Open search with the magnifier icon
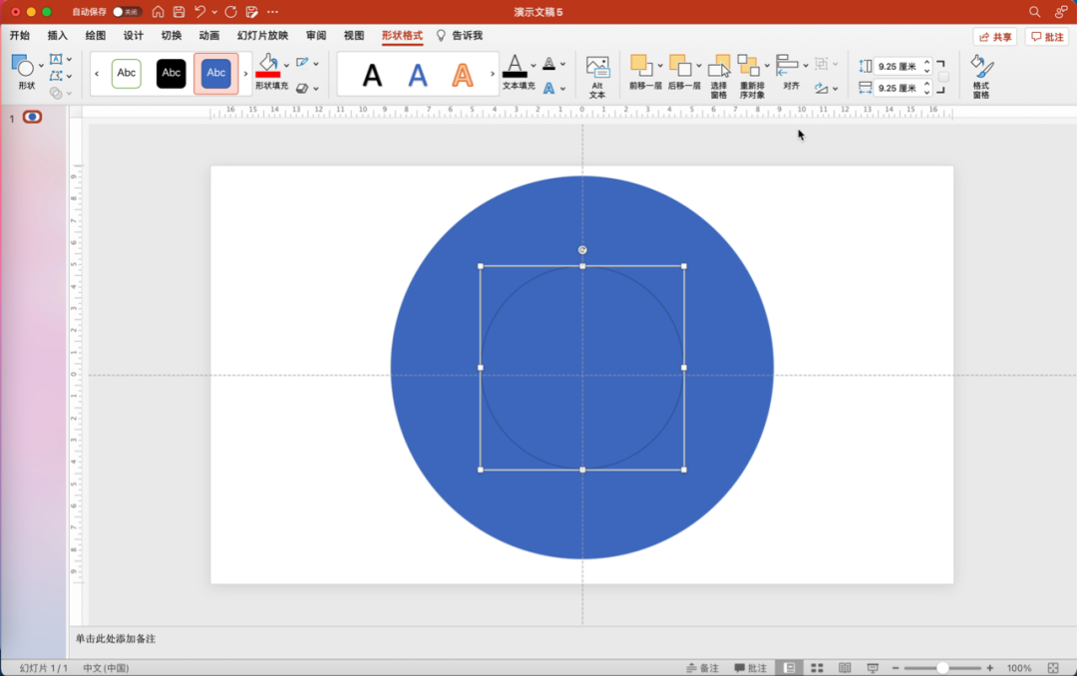This screenshot has height=676, width=1077. coord(1034,12)
